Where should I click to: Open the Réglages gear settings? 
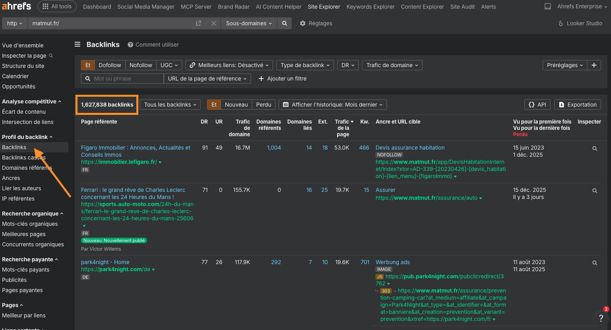point(316,23)
